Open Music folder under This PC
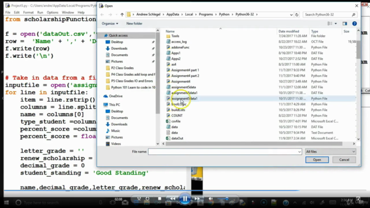 [x=116, y=131]
